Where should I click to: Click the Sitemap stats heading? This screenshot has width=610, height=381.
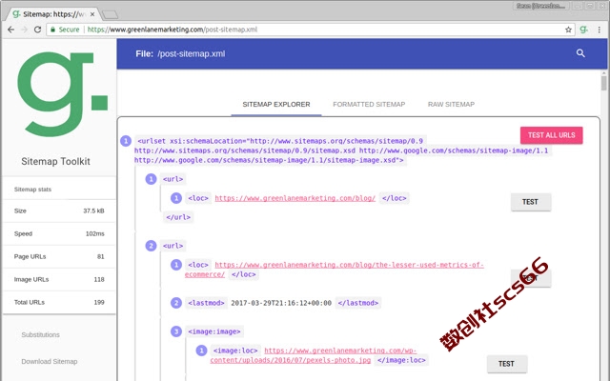click(x=32, y=190)
